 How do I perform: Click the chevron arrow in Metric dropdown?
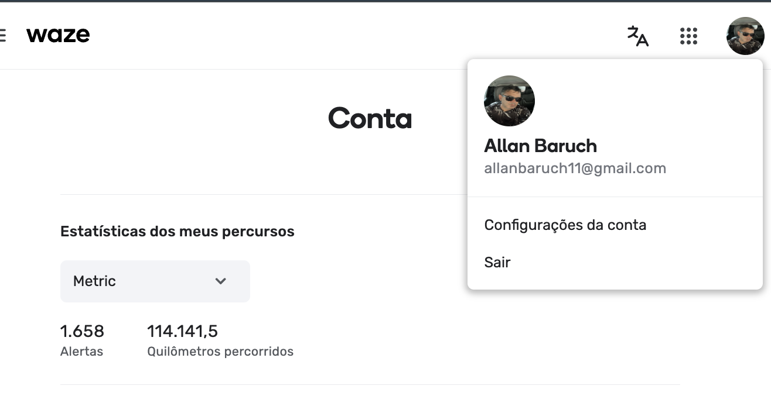(x=220, y=281)
